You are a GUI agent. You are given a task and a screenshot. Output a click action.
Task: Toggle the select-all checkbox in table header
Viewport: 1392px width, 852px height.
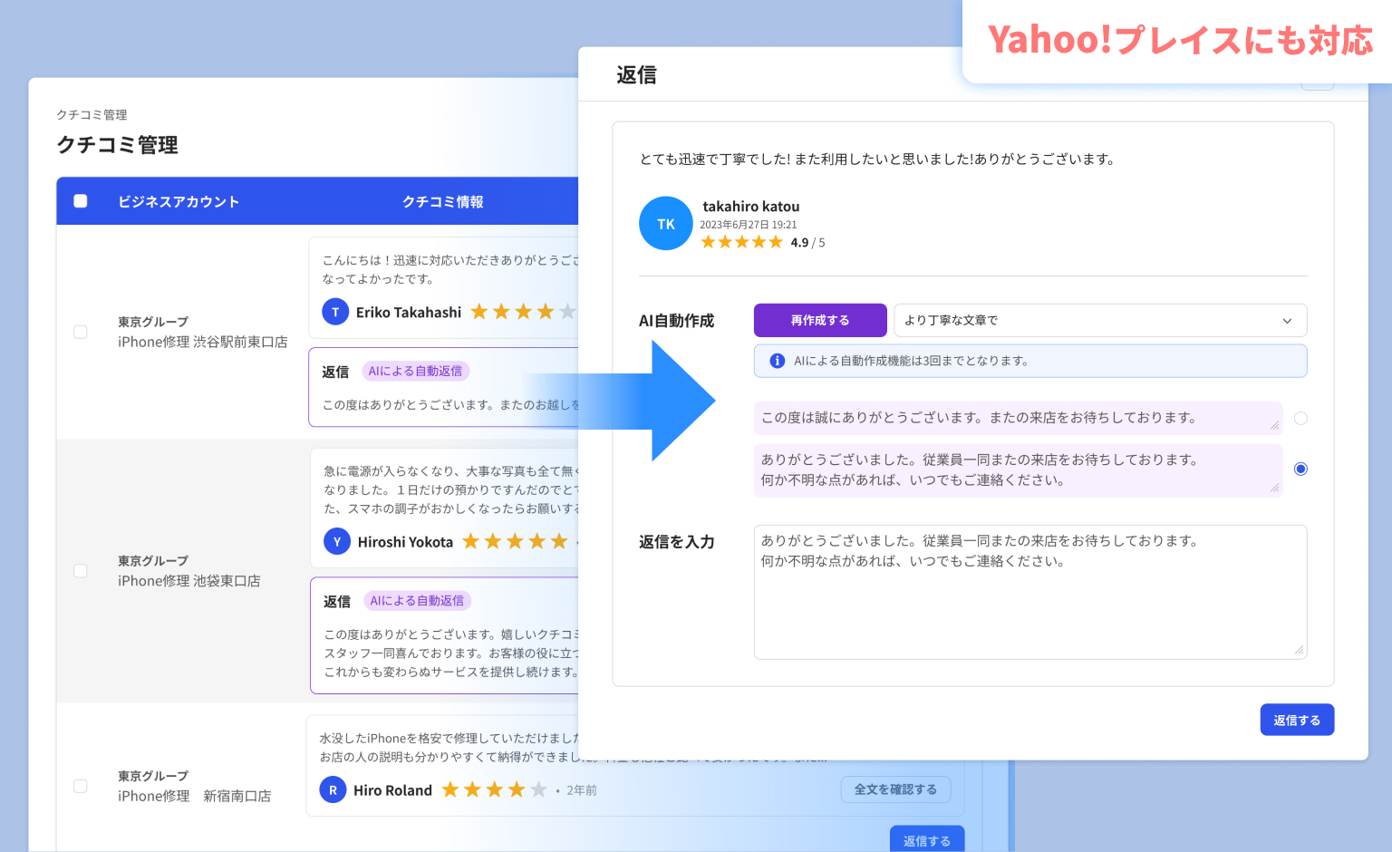point(81,201)
